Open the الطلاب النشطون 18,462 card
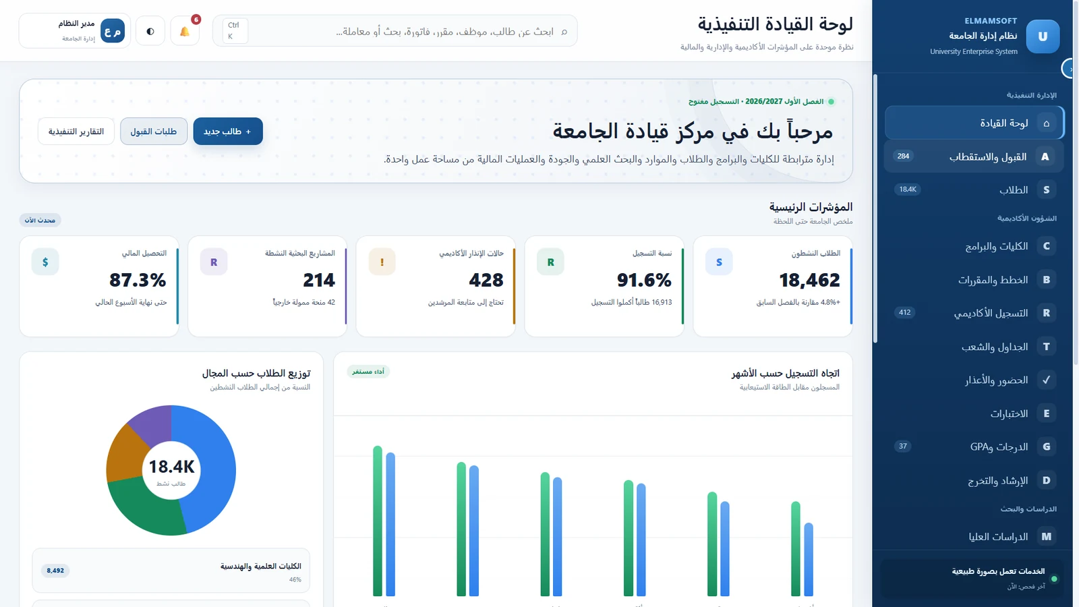 coord(773,286)
